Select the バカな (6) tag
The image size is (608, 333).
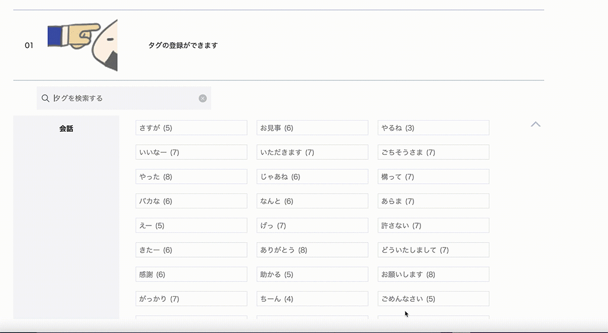point(191,201)
